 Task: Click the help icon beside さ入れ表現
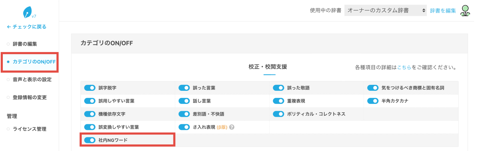pyautogui.click(x=232, y=127)
